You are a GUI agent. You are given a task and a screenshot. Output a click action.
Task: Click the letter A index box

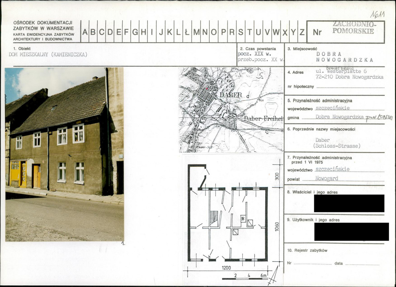click(x=85, y=32)
